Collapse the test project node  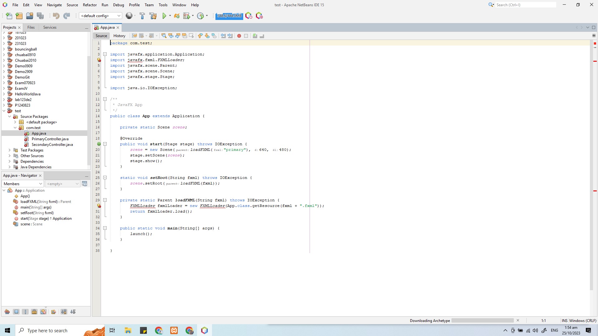point(4,111)
